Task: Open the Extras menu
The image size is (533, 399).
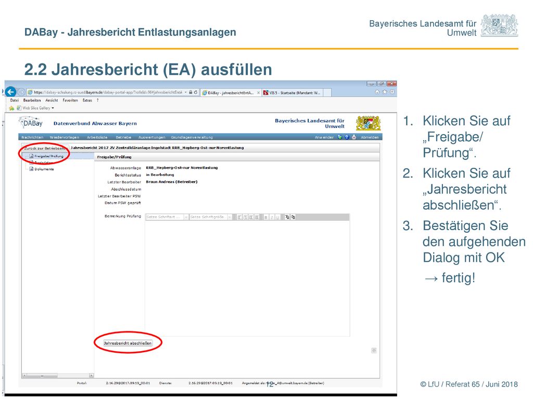Action: coord(87,100)
